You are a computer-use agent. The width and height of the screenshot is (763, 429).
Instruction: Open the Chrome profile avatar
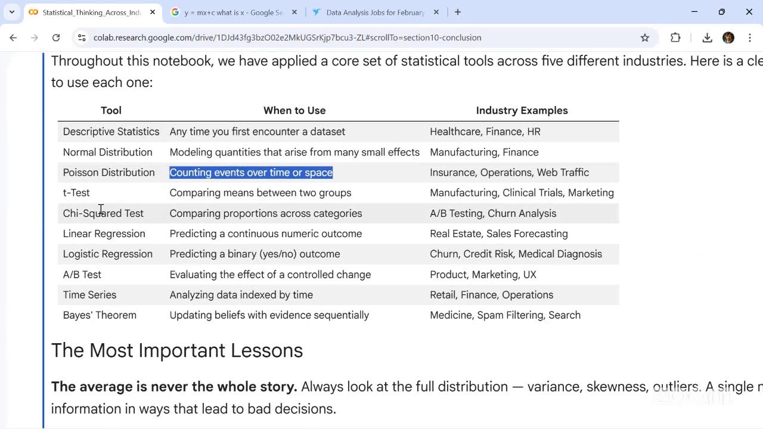(728, 38)
